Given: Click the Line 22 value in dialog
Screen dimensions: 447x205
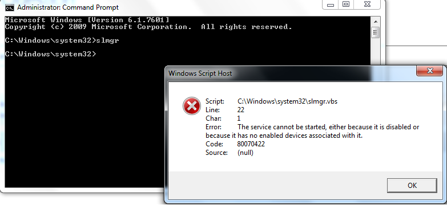Looking at the screenshot, I should tap(240, 110).
